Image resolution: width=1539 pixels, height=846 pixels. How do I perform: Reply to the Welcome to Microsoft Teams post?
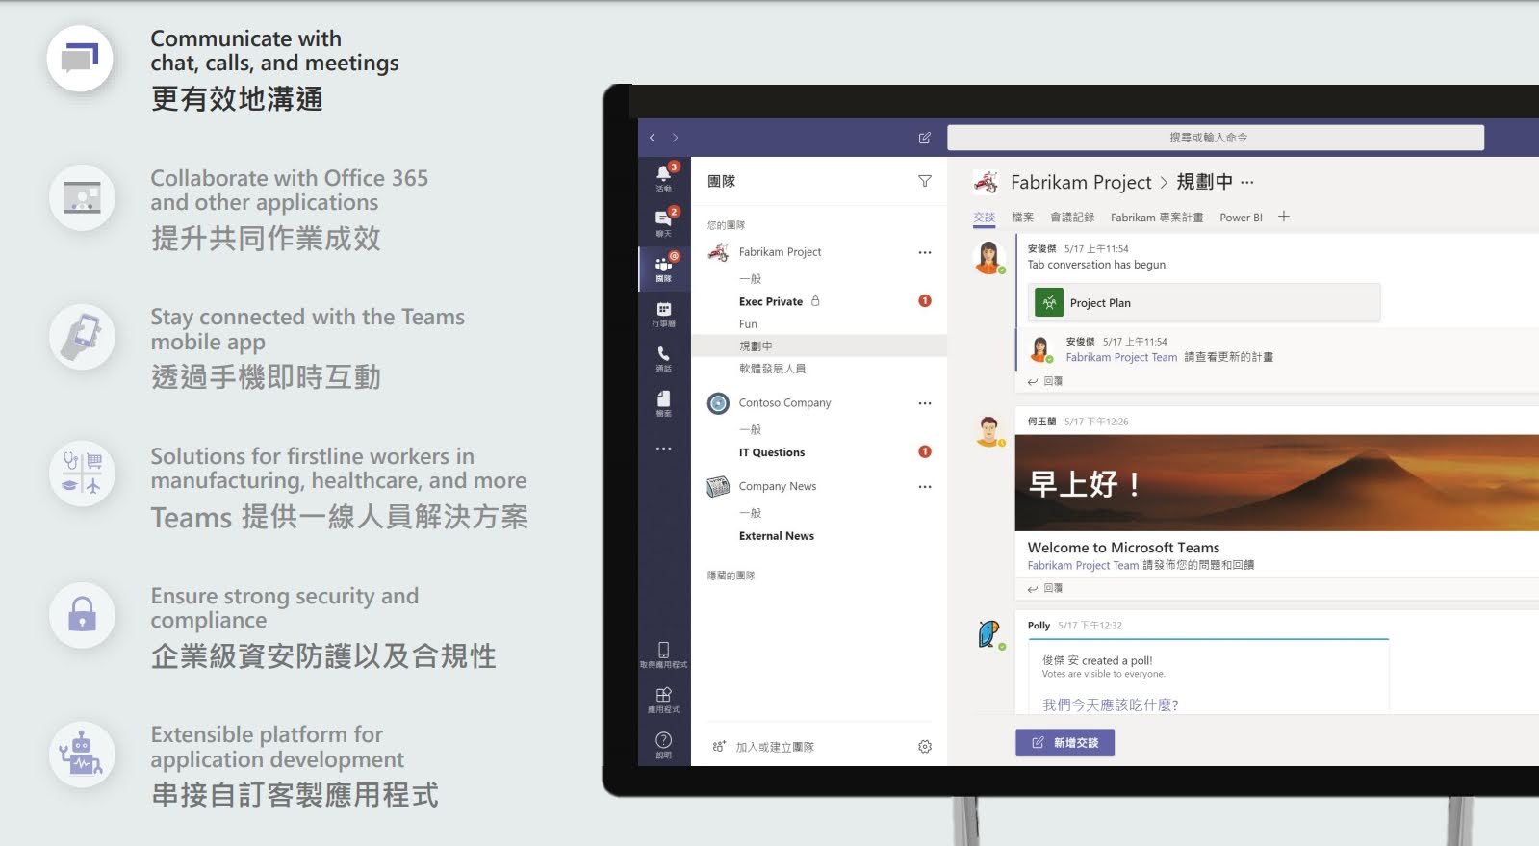click(x=1045, y=588)
